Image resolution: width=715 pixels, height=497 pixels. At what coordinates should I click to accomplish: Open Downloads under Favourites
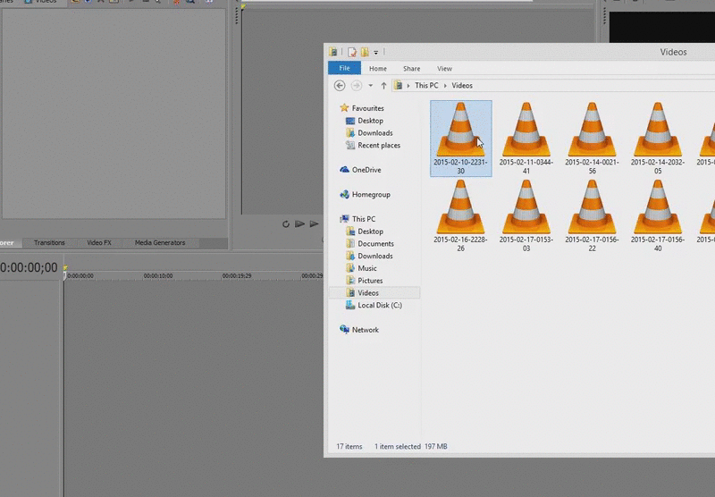pyautogui.click(x=374, y=132)
